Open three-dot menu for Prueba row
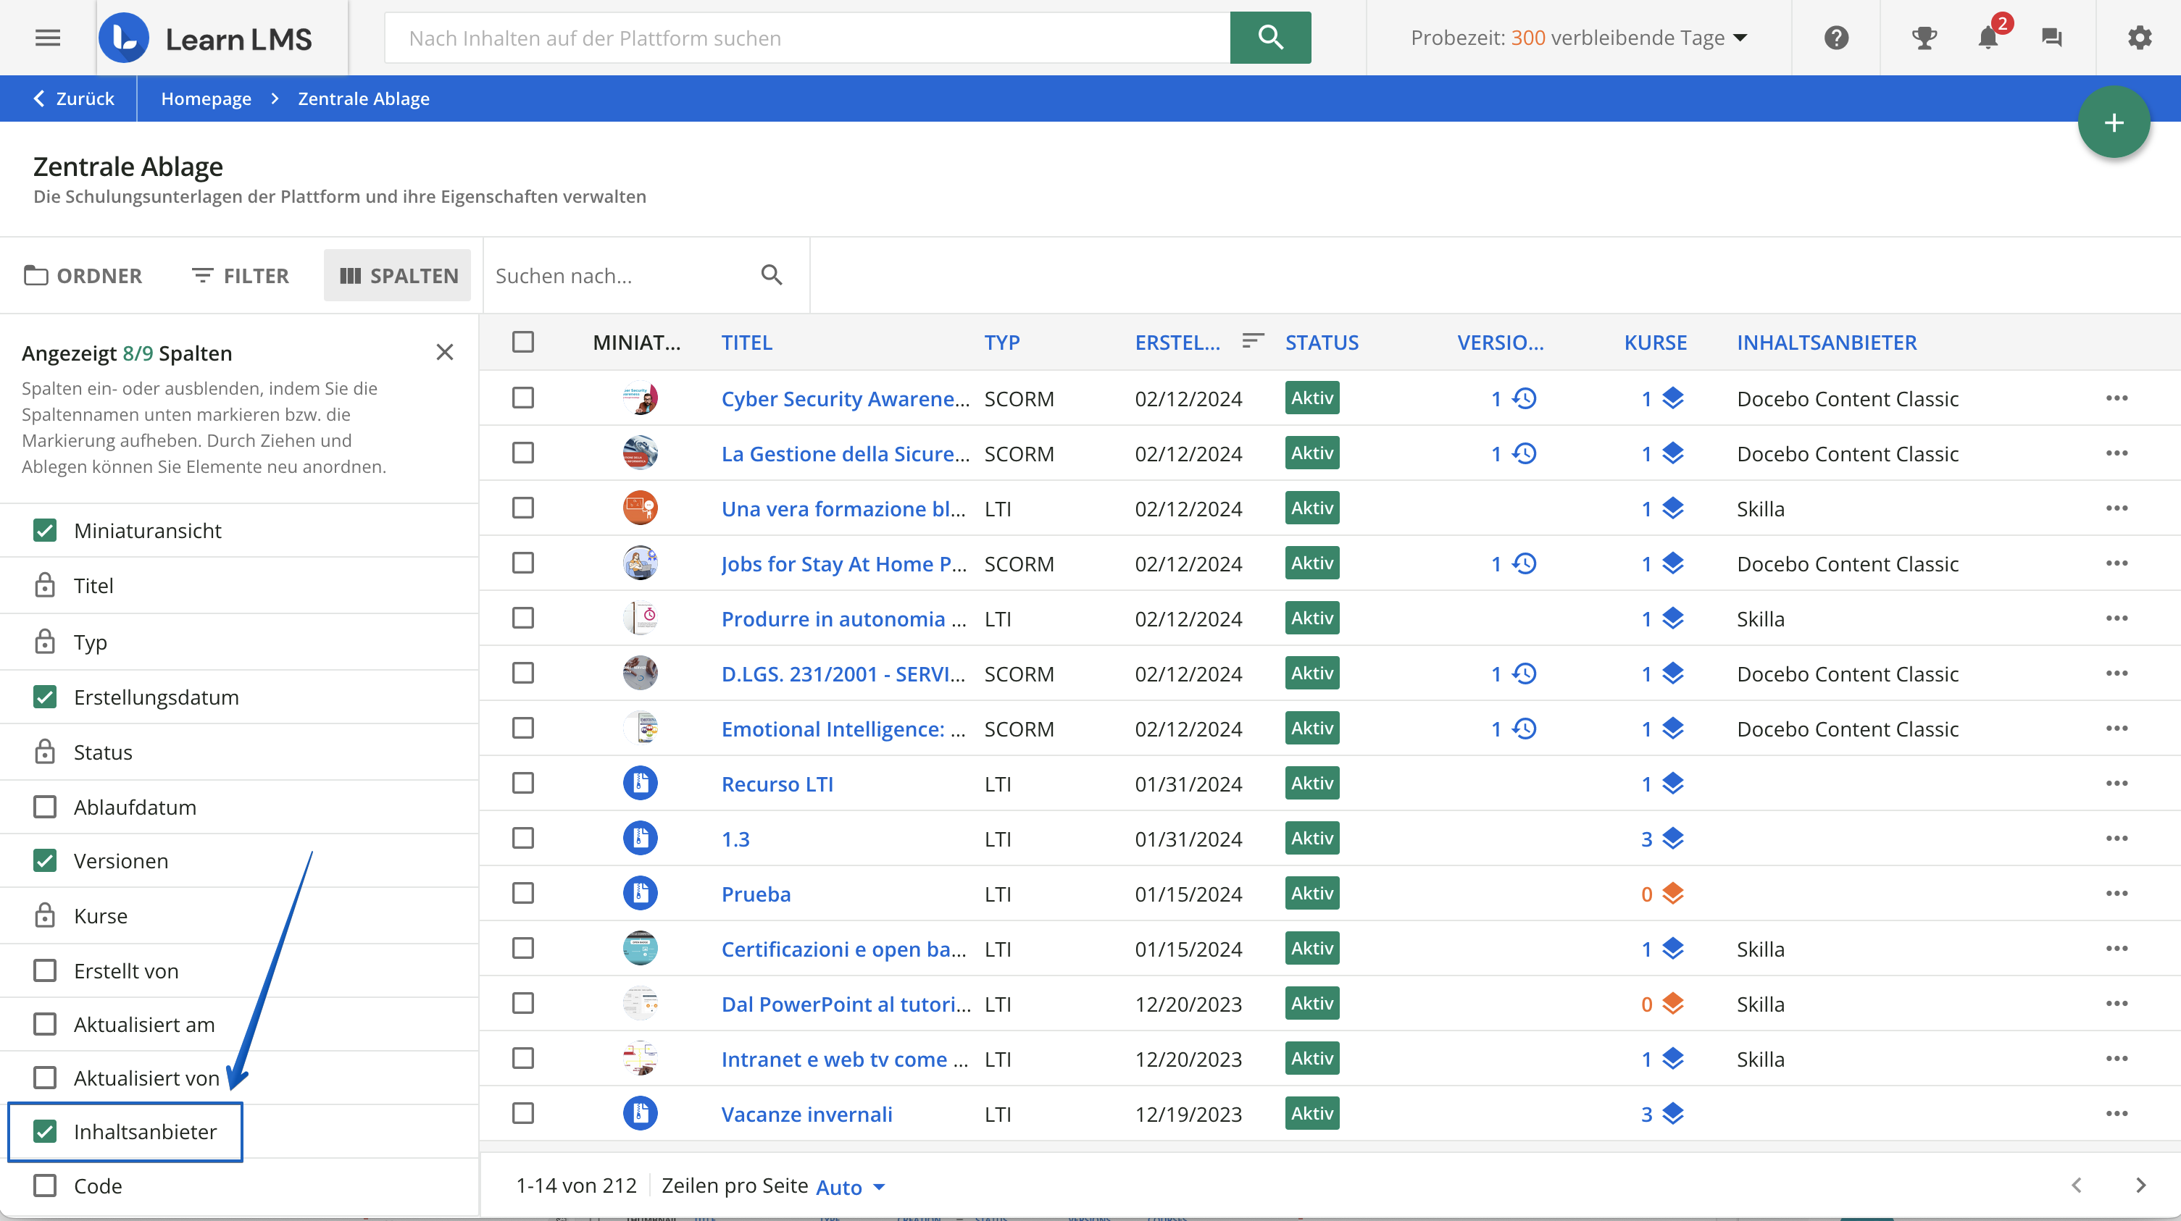 [2117, 893]
